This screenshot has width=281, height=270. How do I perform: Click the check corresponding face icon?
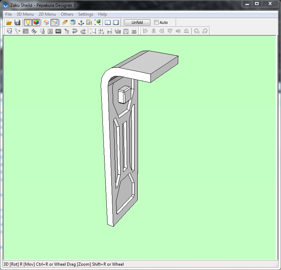click(x=42, y=31)
